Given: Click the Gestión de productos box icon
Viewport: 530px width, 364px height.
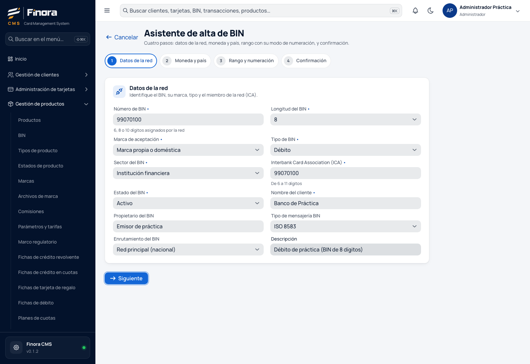Looking at the screenshot, I should (x=11, y=104).
